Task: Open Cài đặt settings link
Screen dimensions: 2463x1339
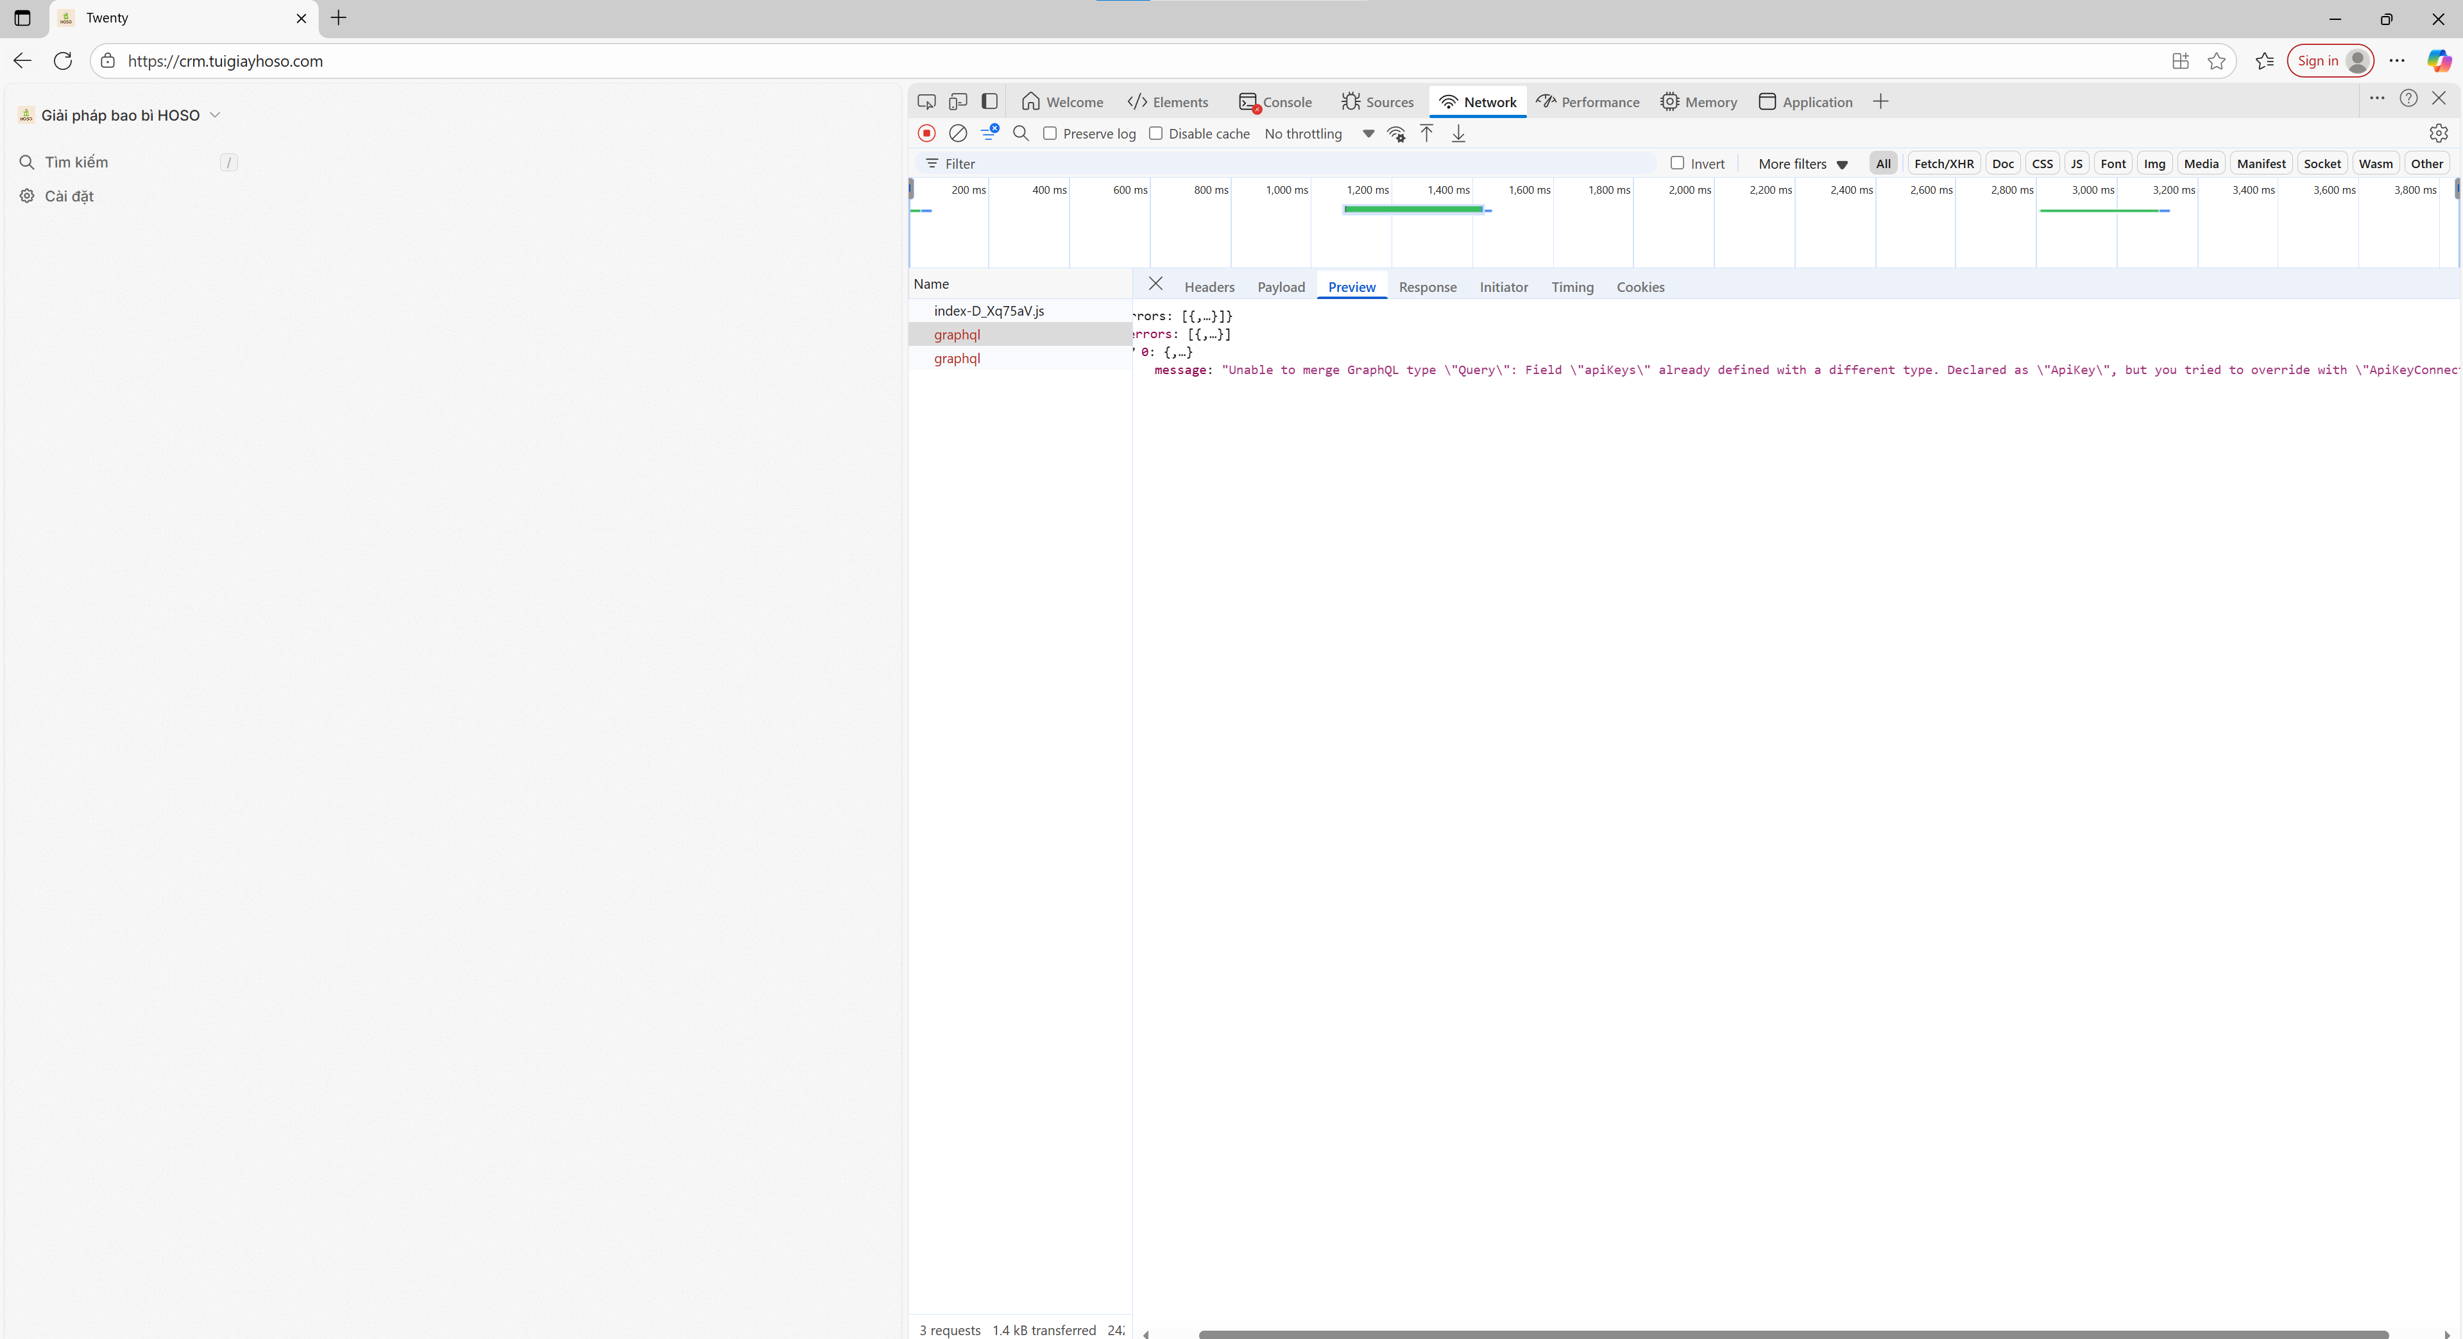Action: point(69,196)
